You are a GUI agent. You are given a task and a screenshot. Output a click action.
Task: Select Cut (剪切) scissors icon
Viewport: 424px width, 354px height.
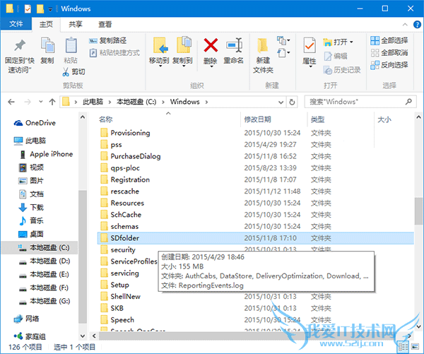(x=66, y=71)
